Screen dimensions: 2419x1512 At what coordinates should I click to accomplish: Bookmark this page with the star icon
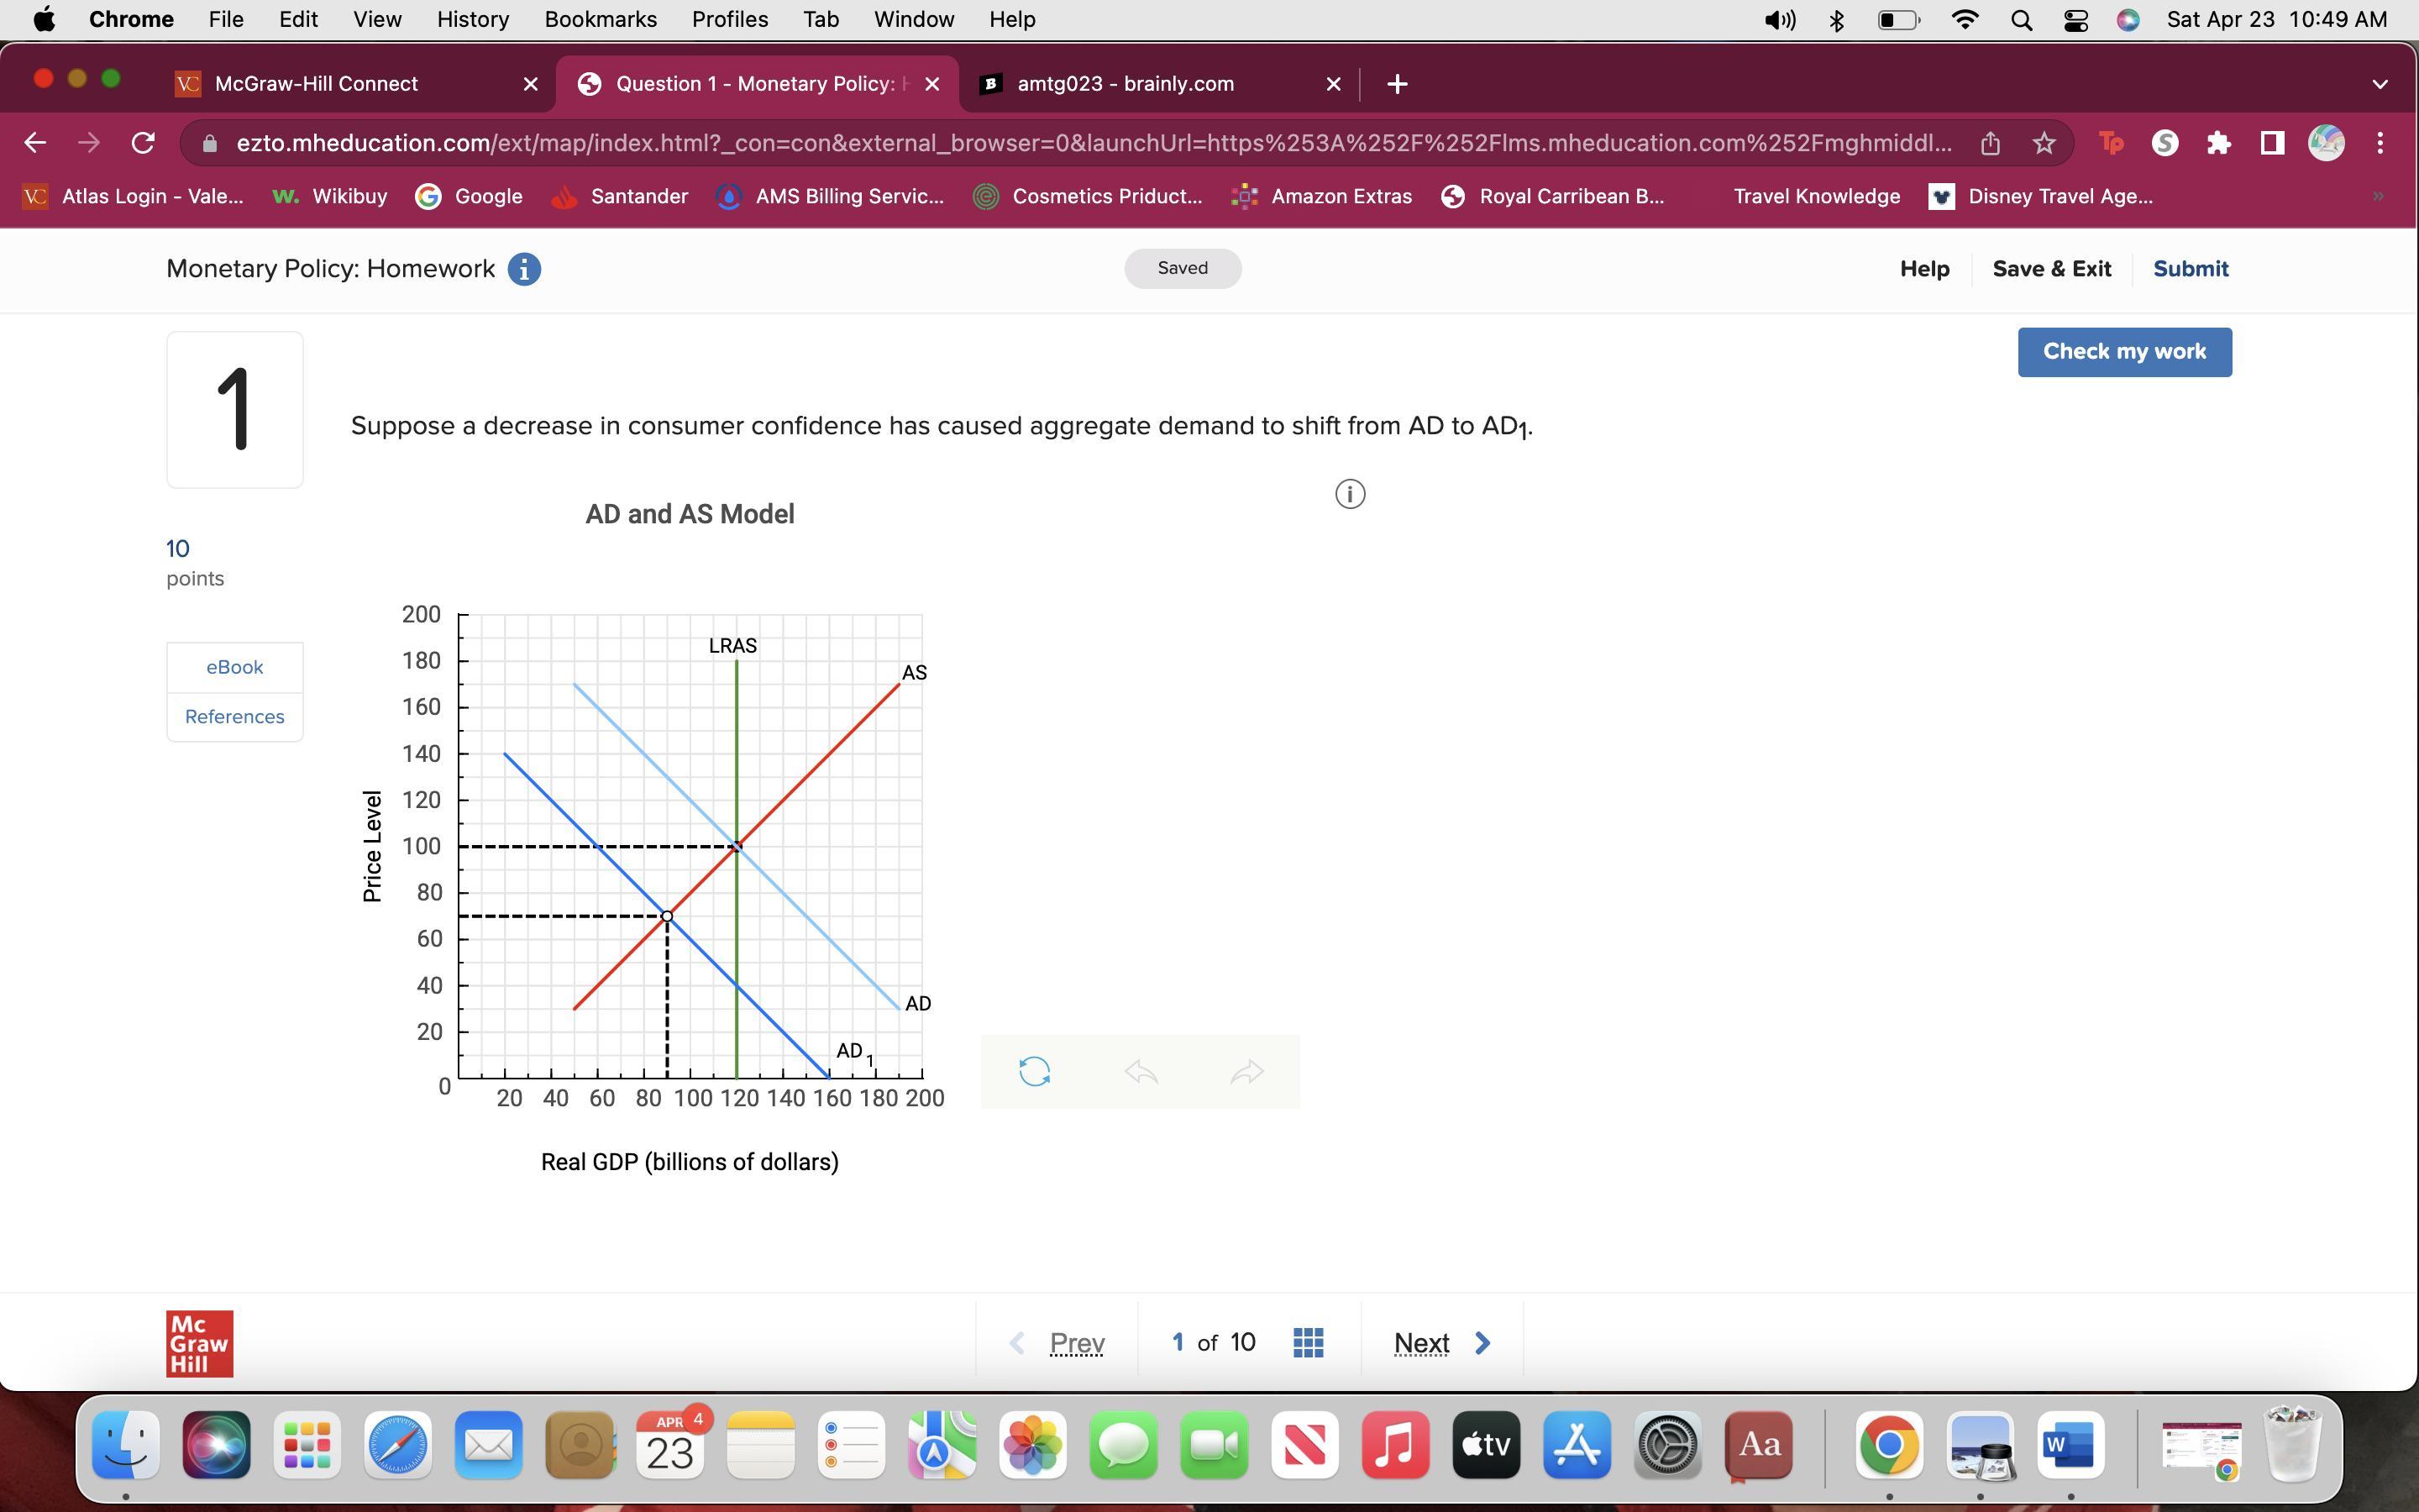2044,143
